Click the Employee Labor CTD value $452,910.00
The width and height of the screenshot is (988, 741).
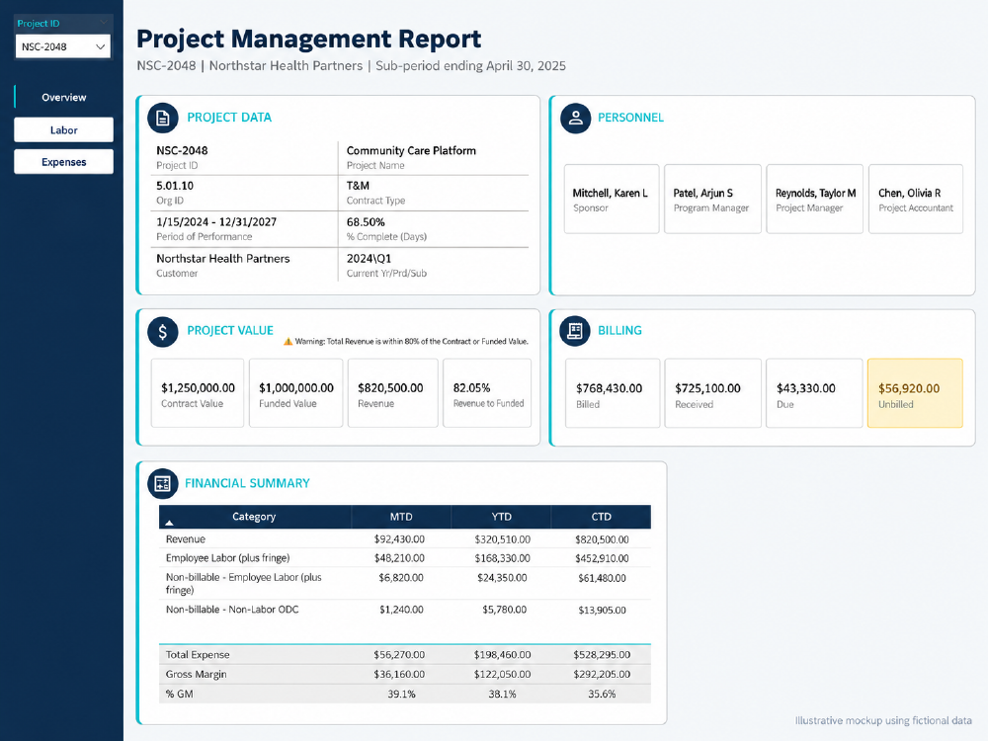(x=602, y=558)
